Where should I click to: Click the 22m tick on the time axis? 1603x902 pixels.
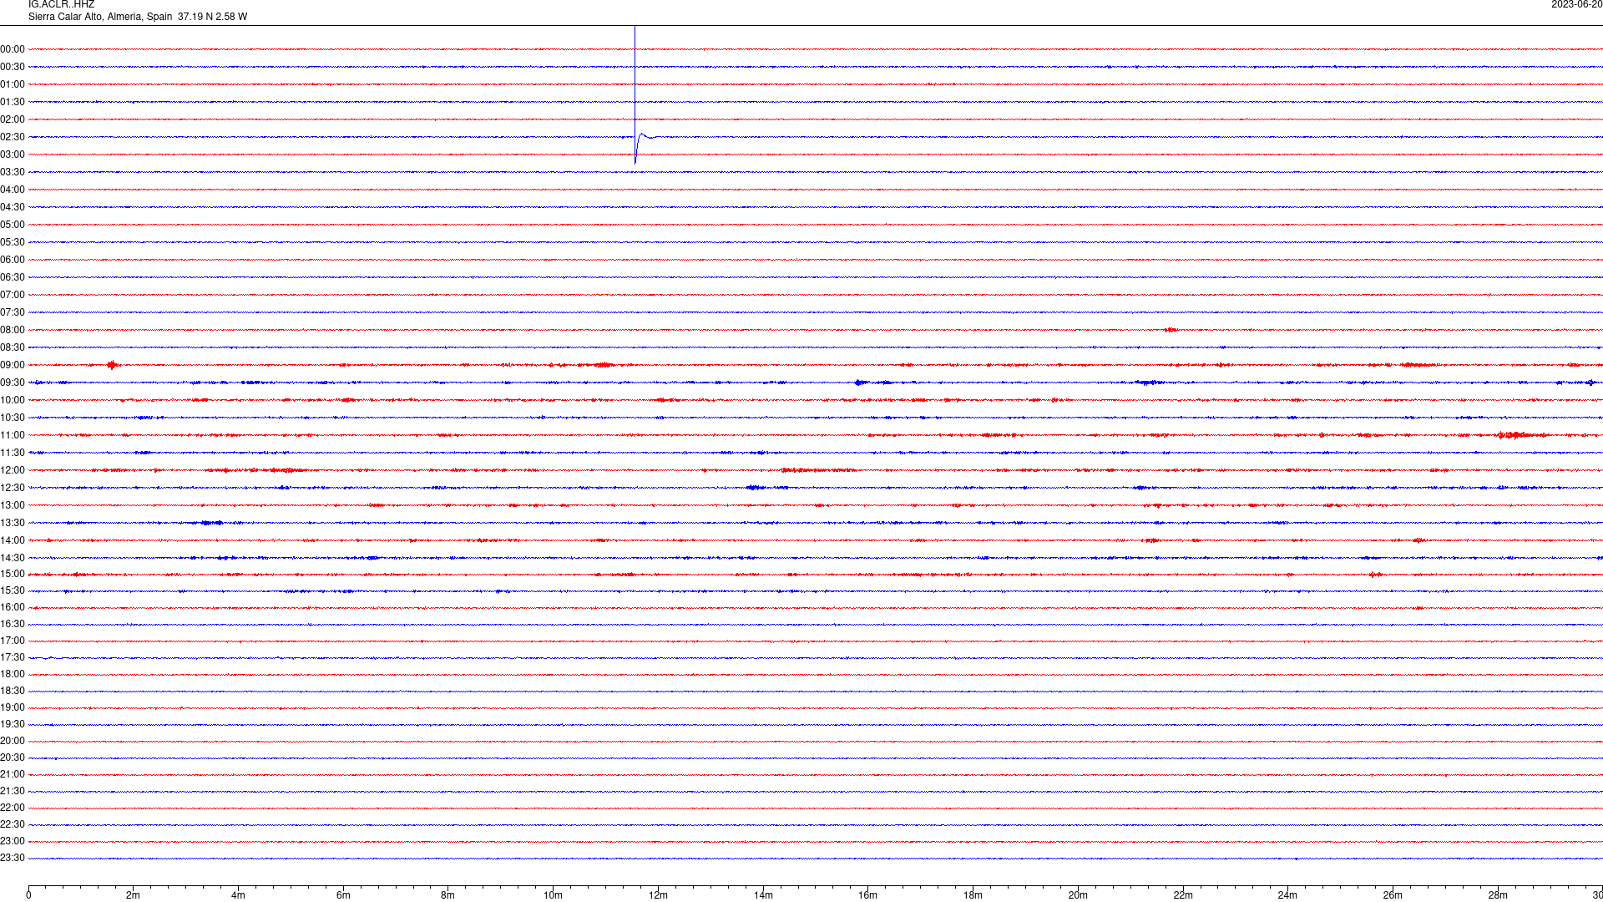point(1183,895)
